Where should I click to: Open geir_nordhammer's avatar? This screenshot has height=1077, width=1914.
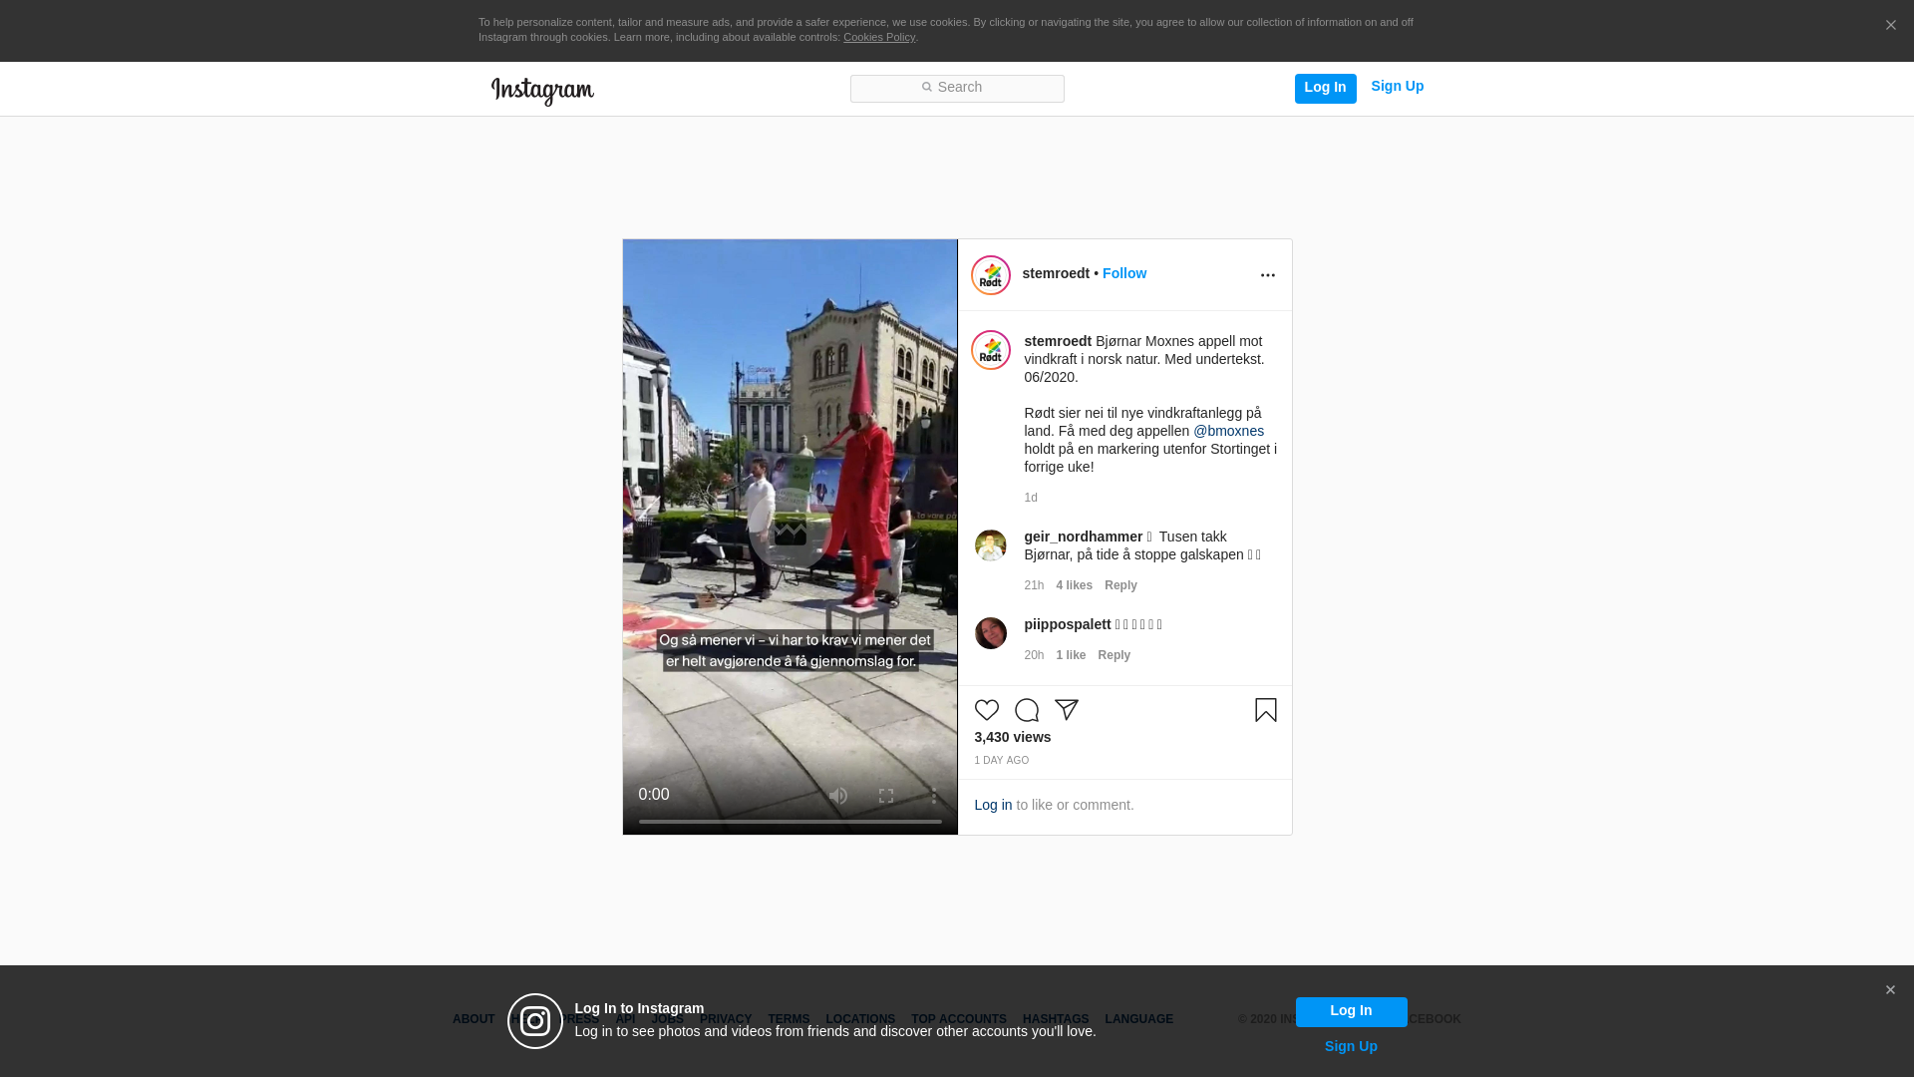[990, 545]
